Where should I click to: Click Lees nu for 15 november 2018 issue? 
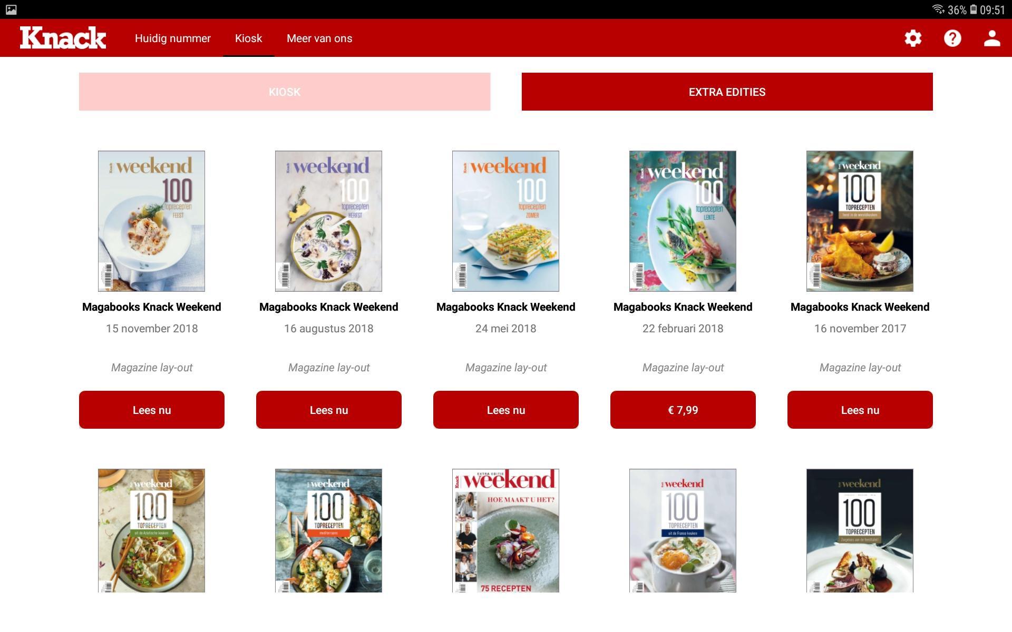point(152,410)
